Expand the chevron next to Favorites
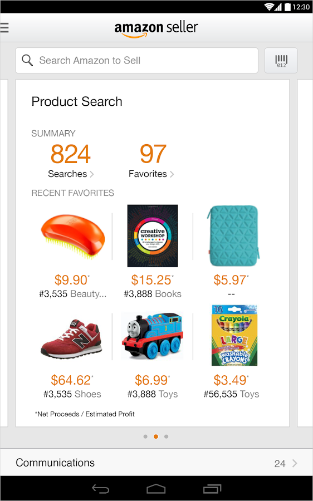Image resolution: width=313 pixels, height=501 pixels. click(x=172, y=174)
